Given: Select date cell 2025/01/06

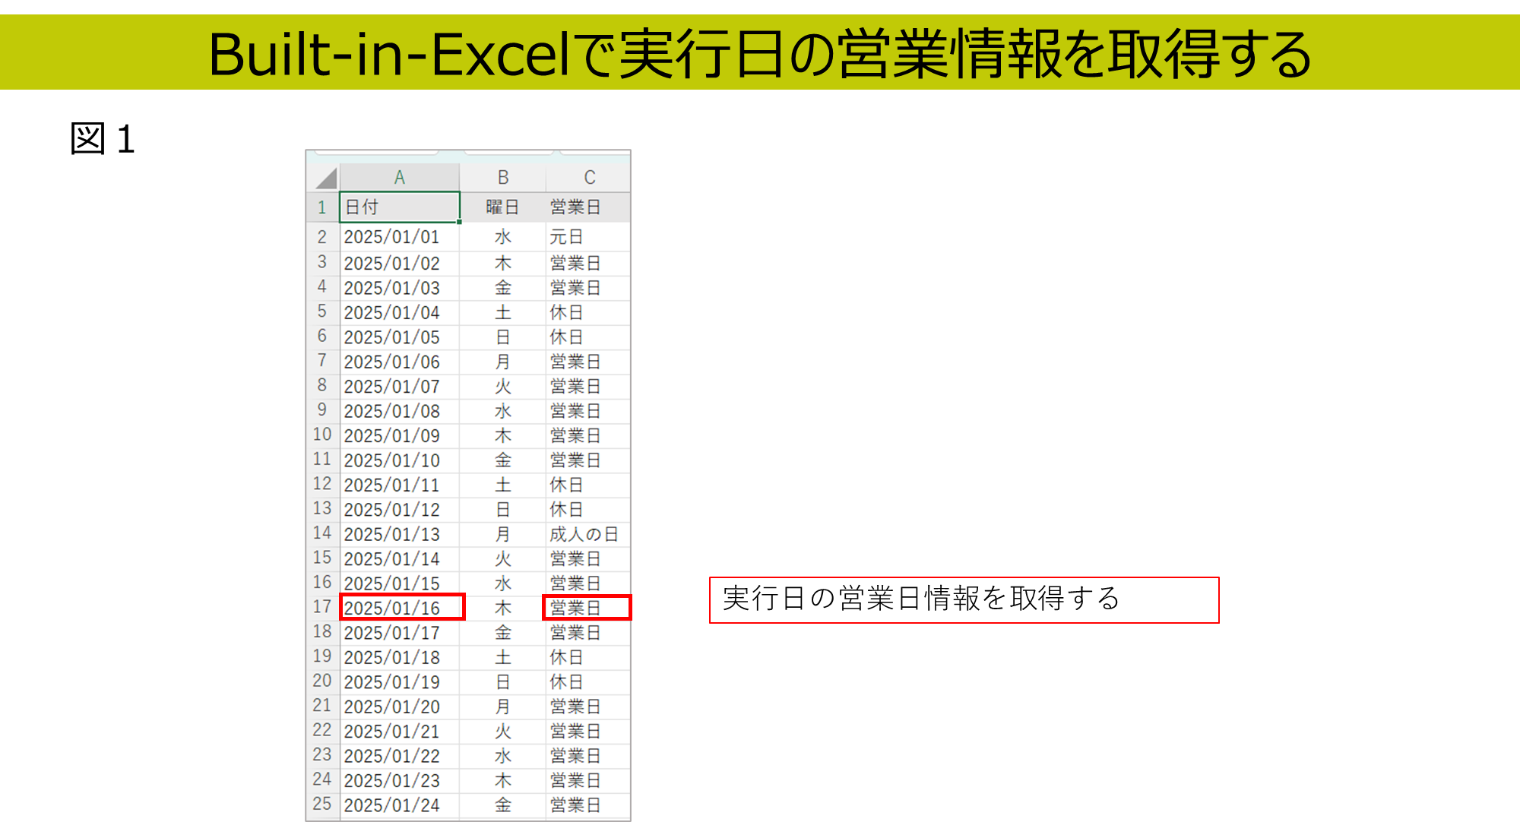Looking at the screenshot, I should point(400,362).
